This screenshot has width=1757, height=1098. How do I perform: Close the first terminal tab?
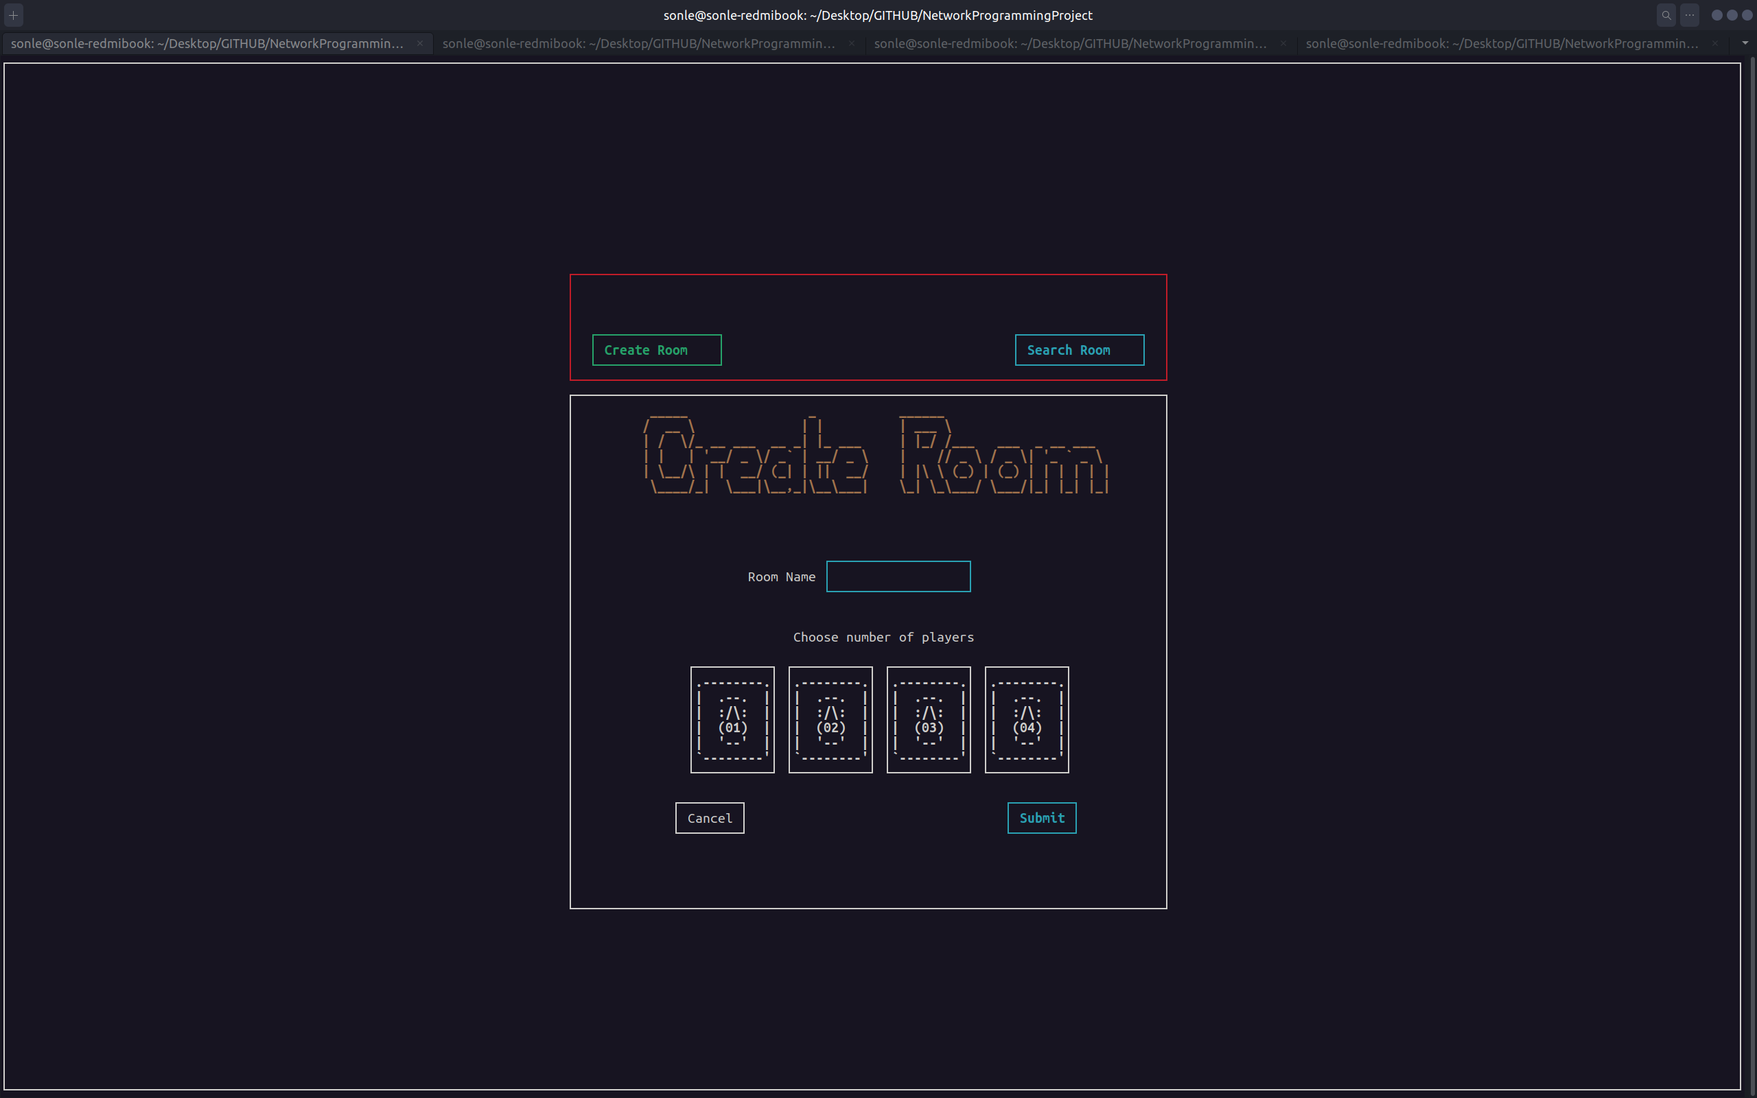click(x=419, y=43)
